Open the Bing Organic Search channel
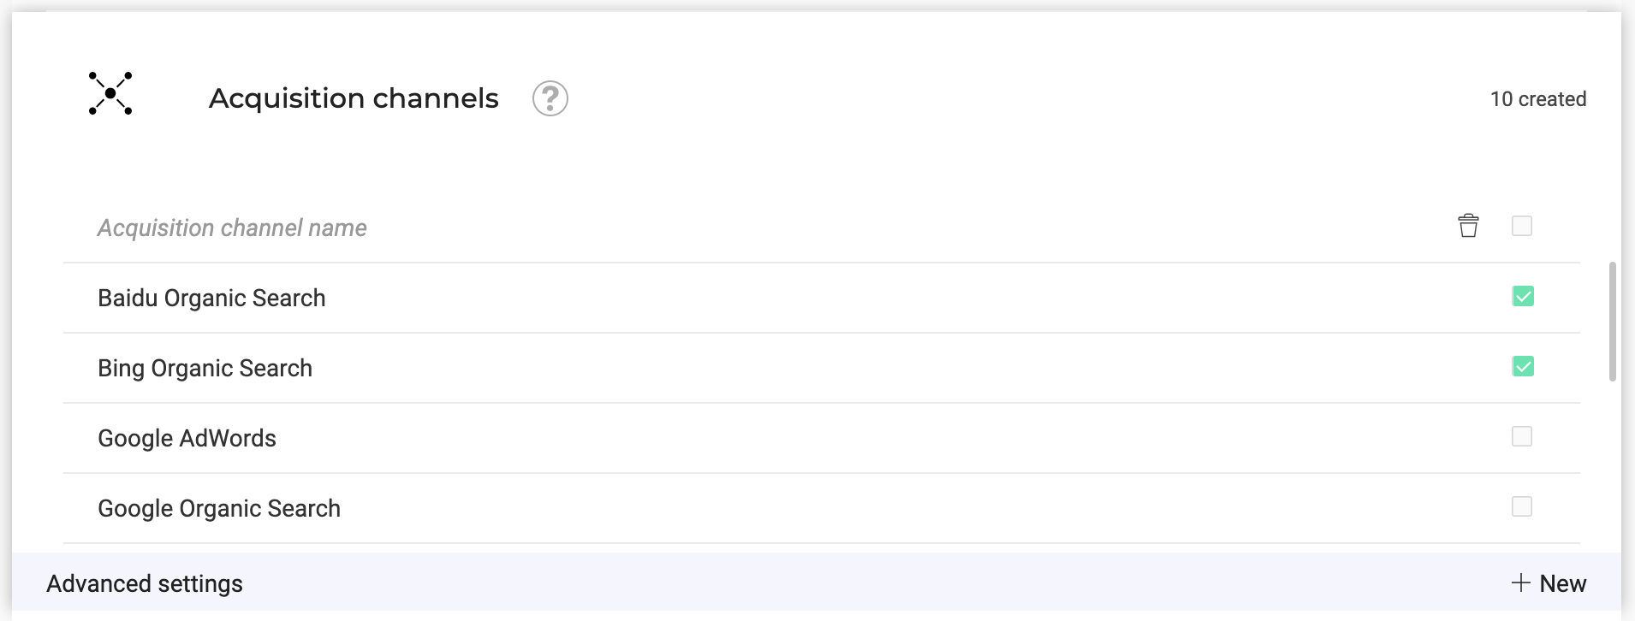 tap(205, 368)
